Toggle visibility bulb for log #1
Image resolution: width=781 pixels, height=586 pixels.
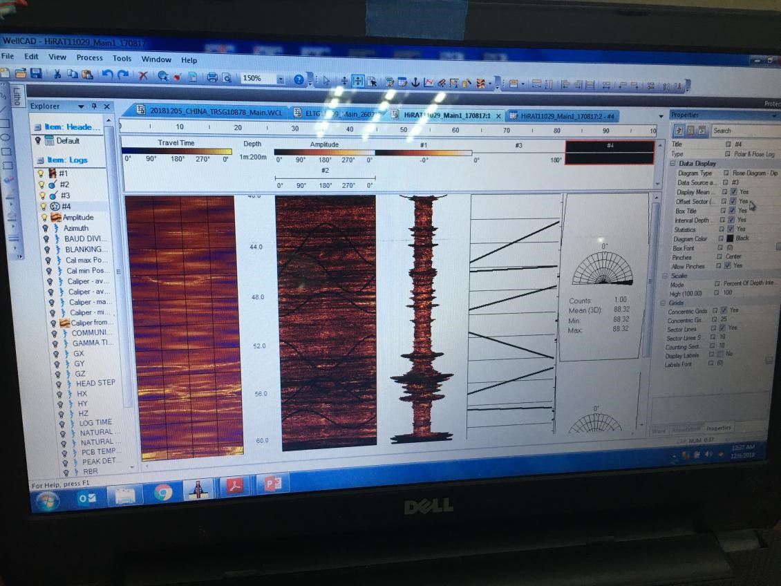pyautogui.click(x=41, y=173)
